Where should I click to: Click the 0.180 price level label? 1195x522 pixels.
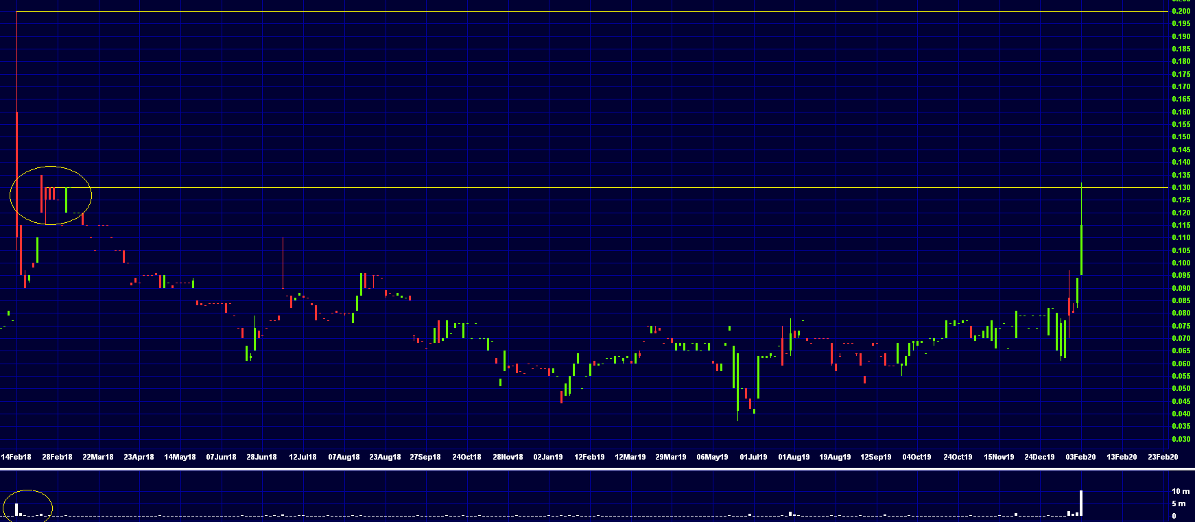(1181, 62)
